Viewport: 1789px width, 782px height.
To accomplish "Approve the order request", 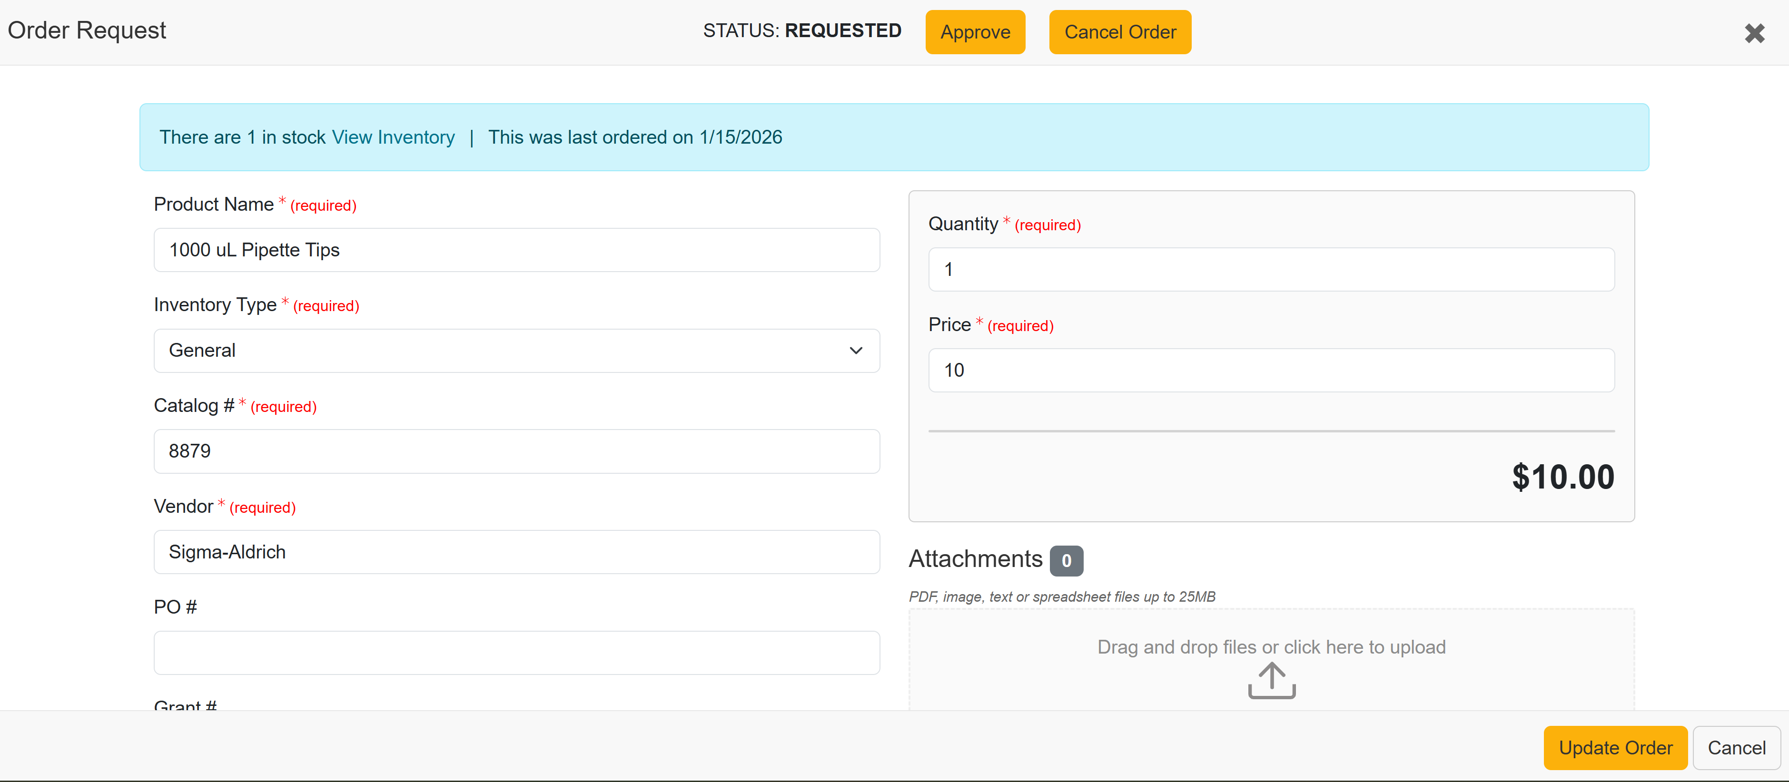I will [974, 32].
